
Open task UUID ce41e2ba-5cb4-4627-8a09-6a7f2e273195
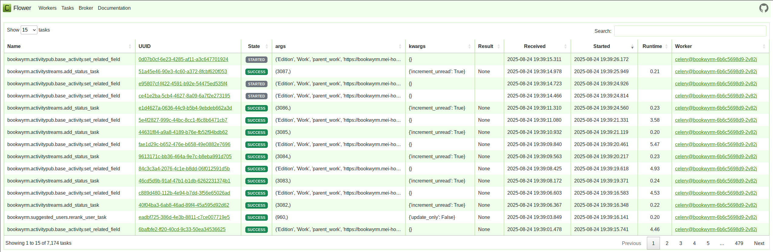184,96
